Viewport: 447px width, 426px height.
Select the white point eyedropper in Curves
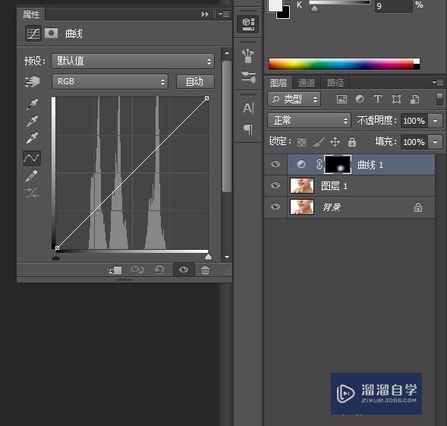32,138
